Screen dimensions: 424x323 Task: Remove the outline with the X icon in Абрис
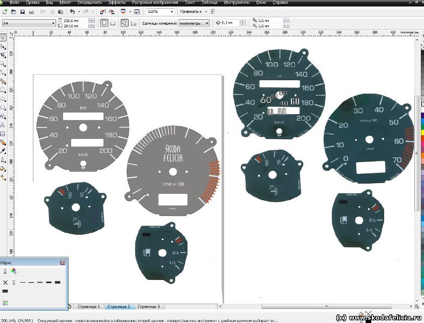[5, 283]
